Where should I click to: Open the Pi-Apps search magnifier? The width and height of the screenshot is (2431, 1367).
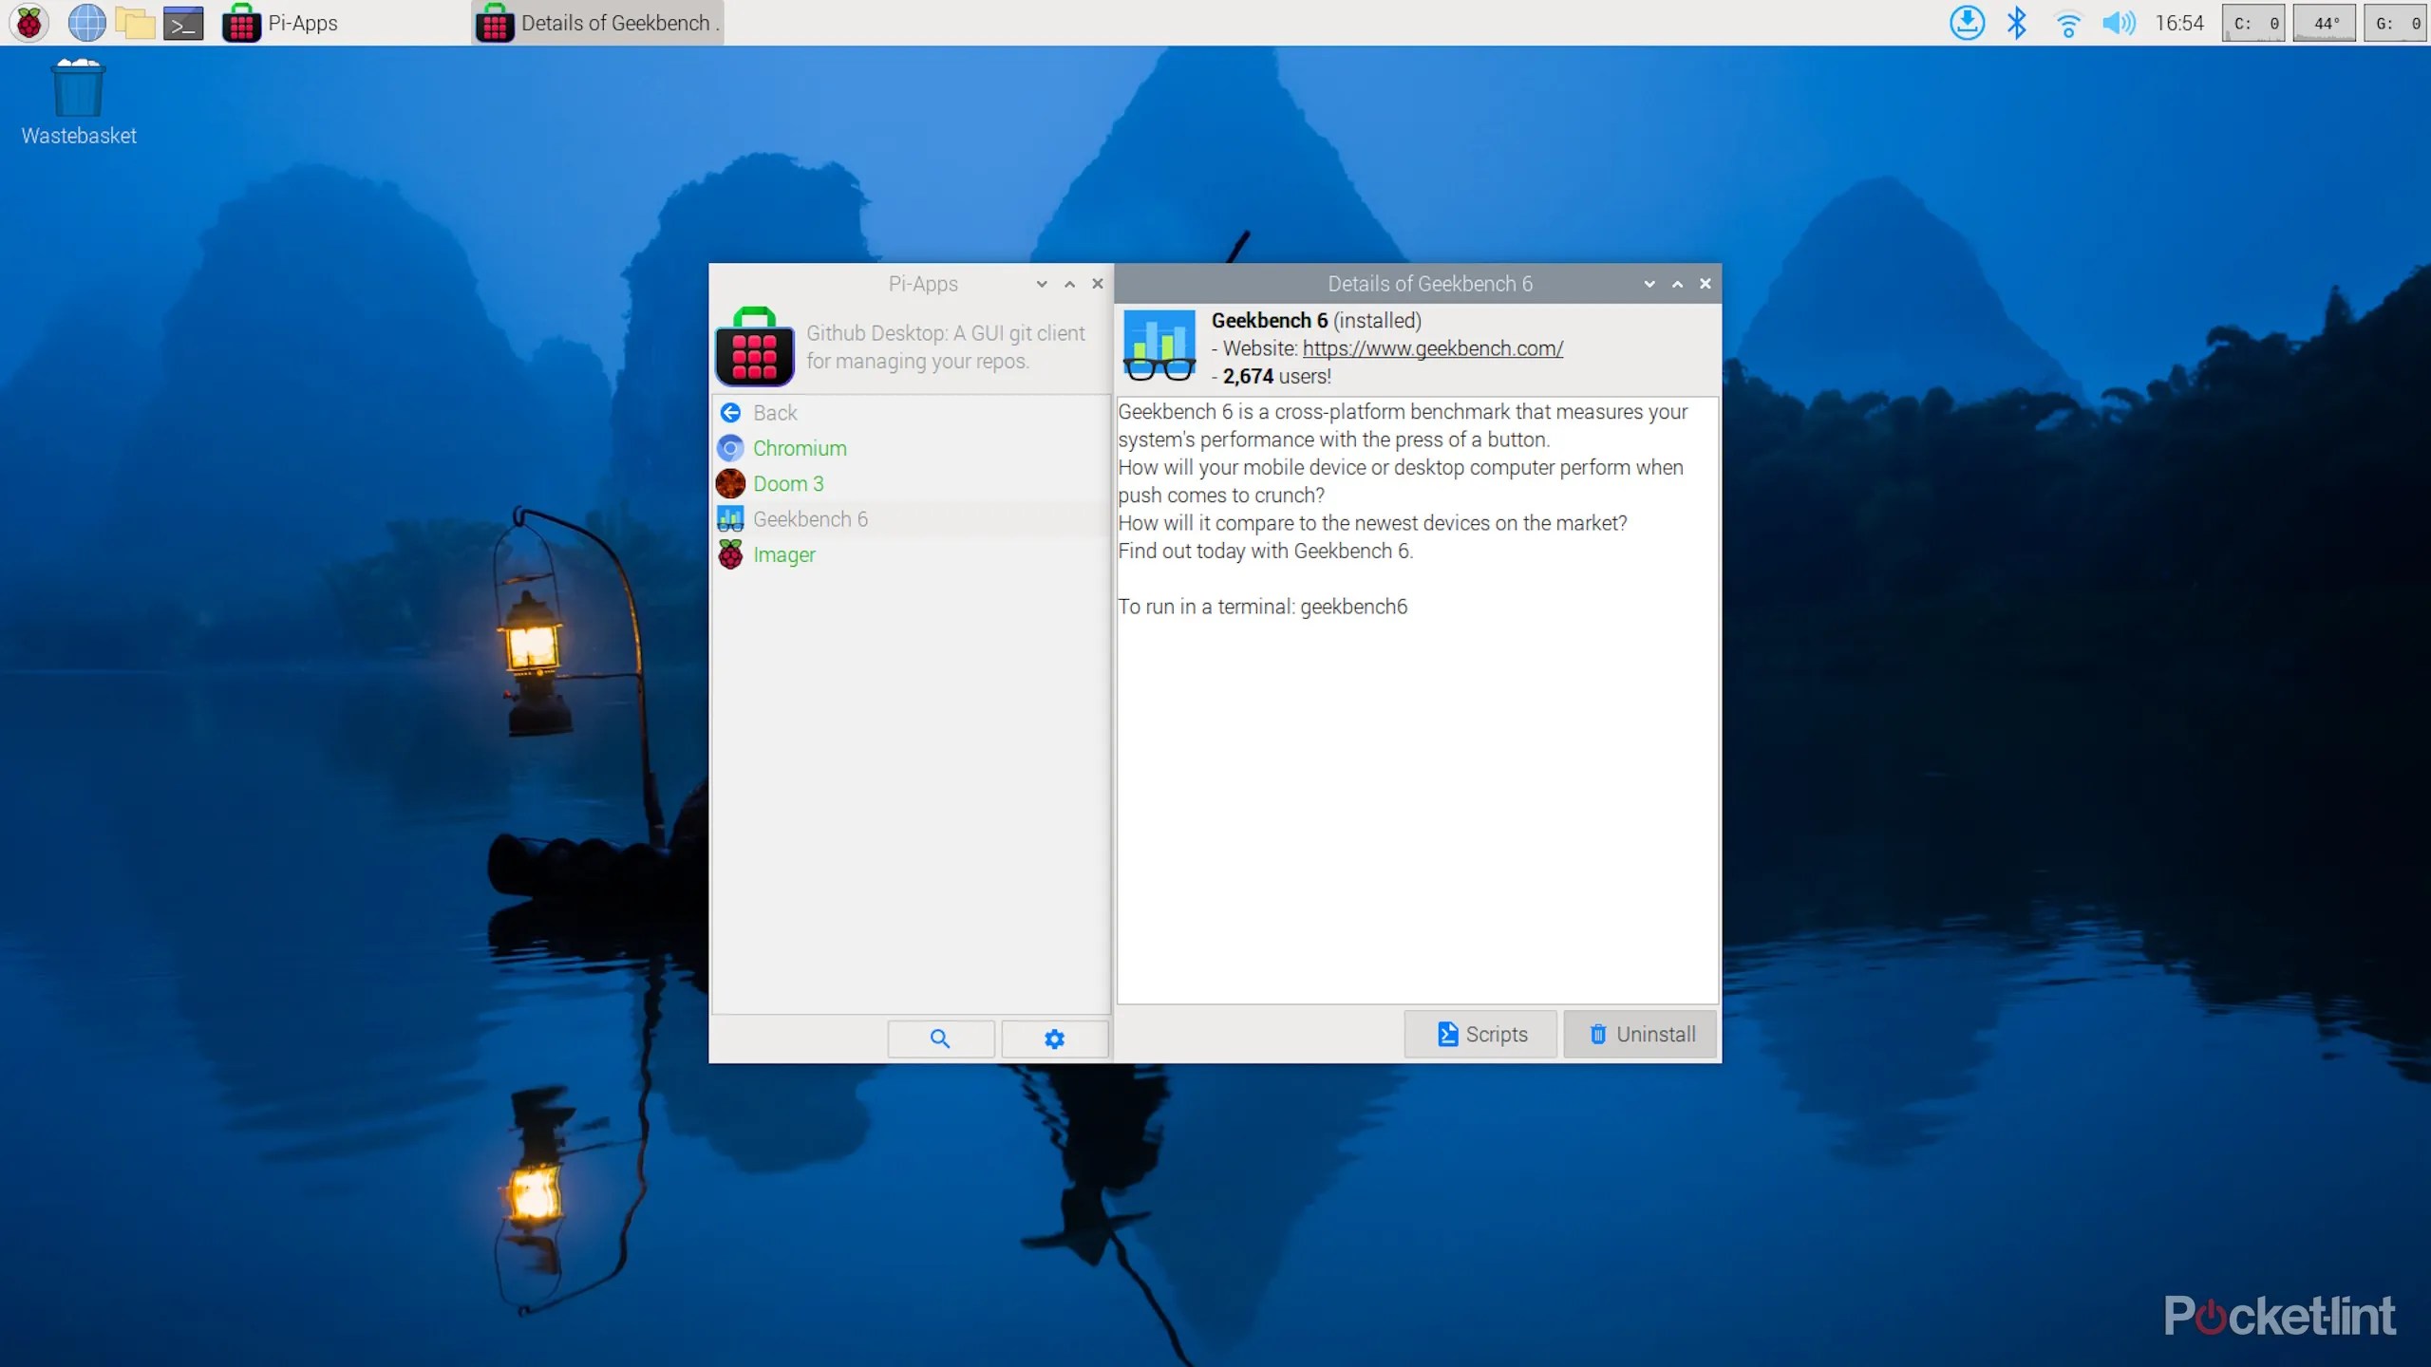click(x=940, y=1039)
